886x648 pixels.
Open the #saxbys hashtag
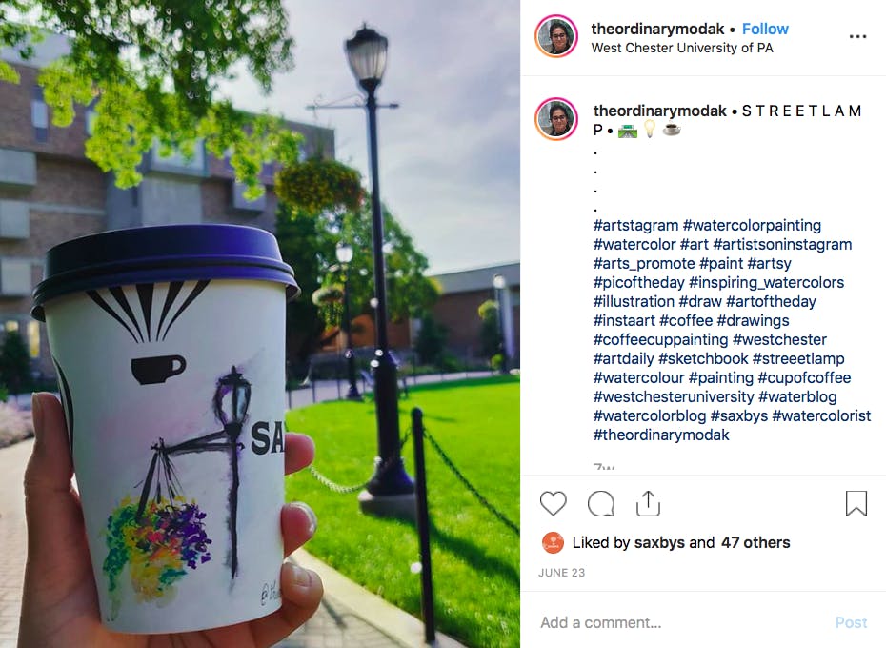(739, 416)
